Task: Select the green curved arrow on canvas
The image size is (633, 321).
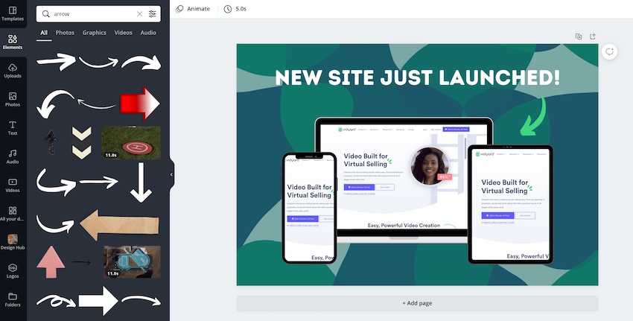Action: (x=533, y=117)
